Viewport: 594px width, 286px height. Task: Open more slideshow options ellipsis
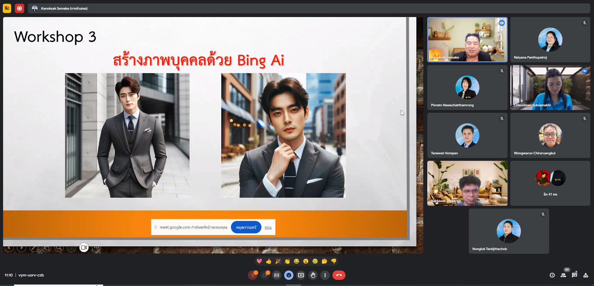96,248
